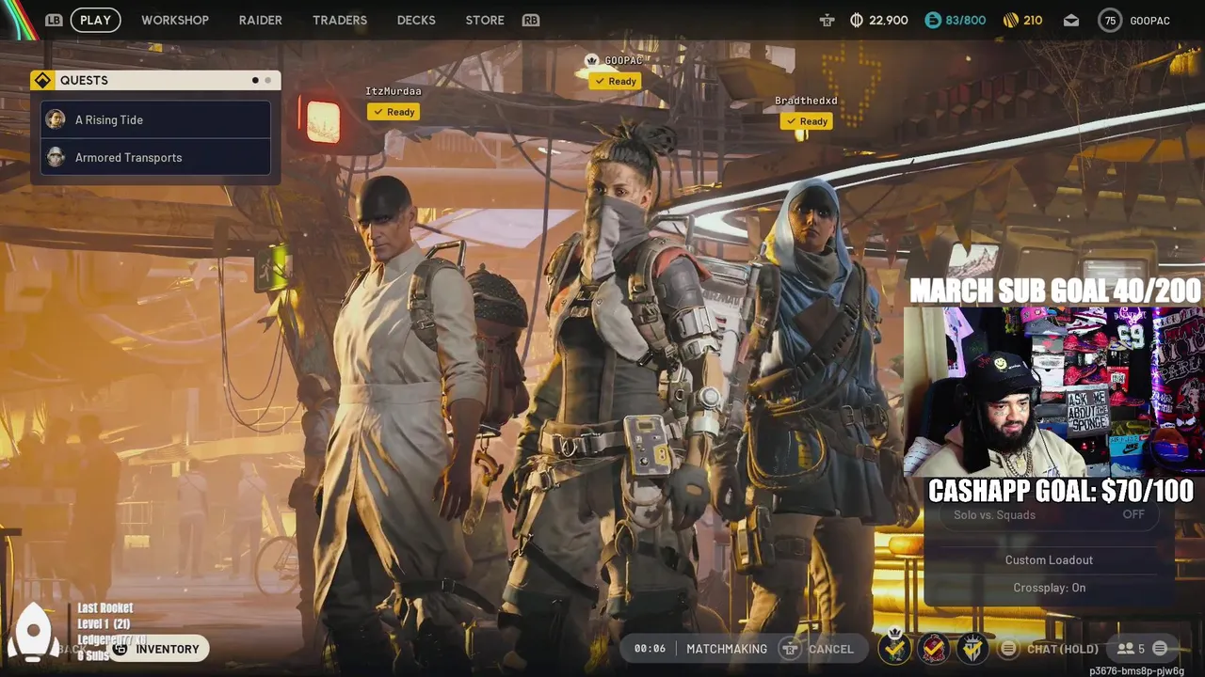Toggle Solo vs. Squads OFF setting
1205x677 pixels.
pos(1049,514)
